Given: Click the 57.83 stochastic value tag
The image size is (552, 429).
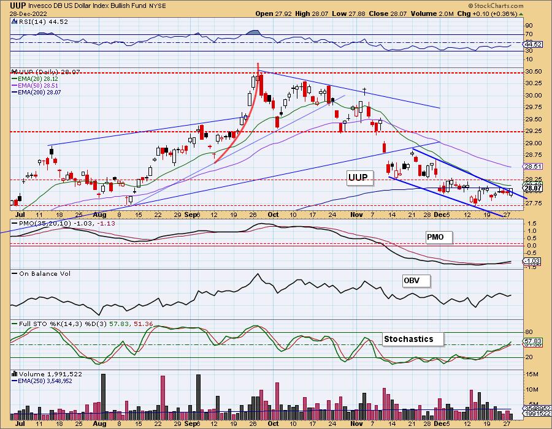Looking at the screenshot, I should tap(532, 341).
